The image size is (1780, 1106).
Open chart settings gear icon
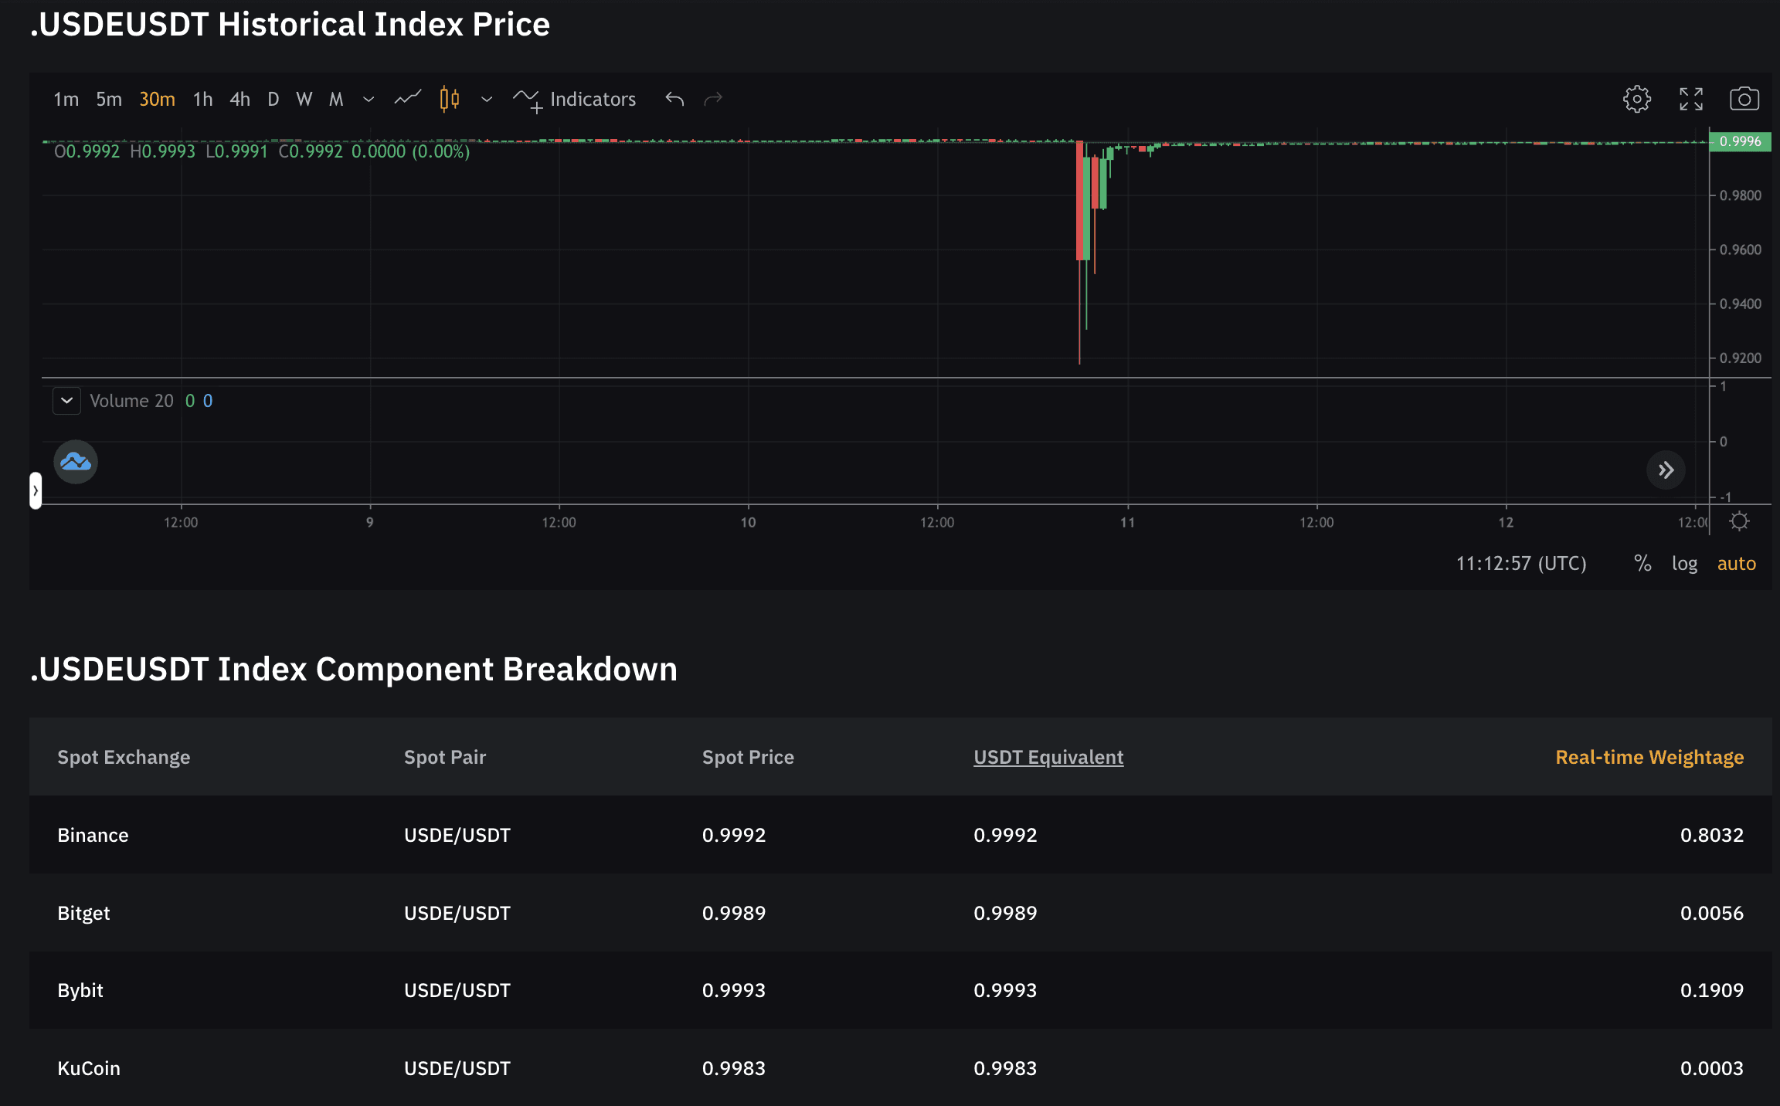[x=1636, y=99]
